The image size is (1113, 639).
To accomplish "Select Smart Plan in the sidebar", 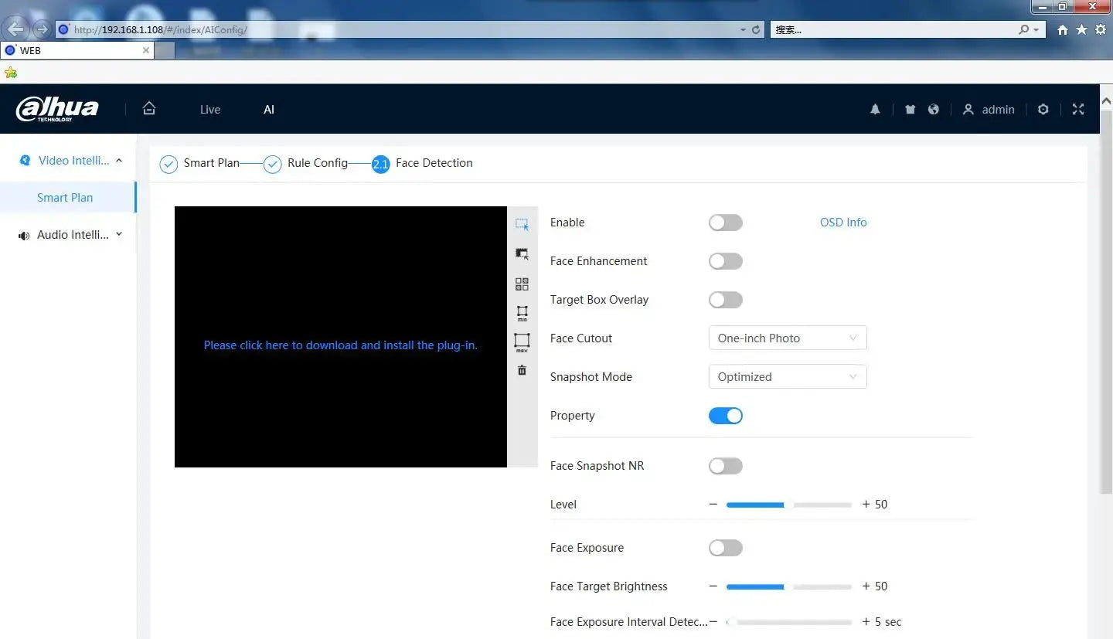I will click(65, 198).
